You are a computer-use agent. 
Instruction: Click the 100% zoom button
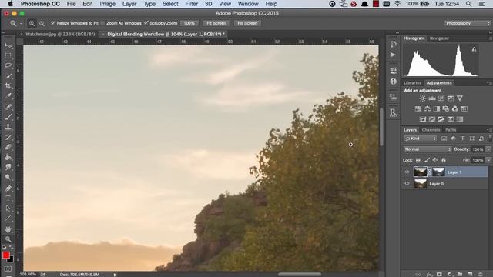189,23
